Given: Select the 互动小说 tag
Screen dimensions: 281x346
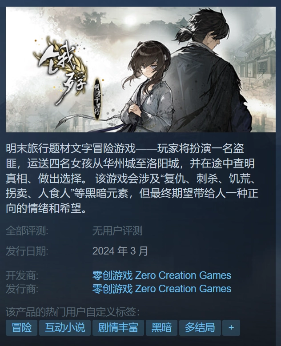Looking at the screenshot, I should pos(65,327).
